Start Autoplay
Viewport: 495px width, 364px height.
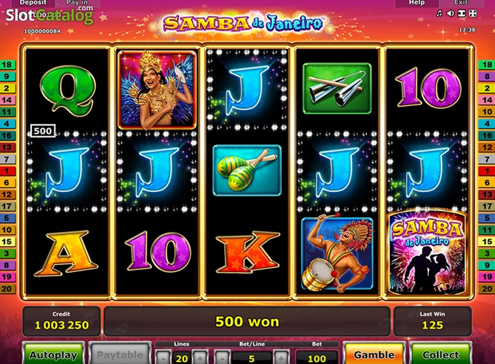[x=53, y=354]
